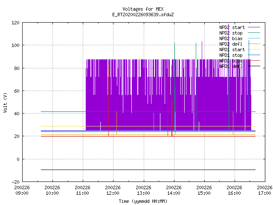Click the 14:00 time axis label
Viewport: 273px width, 205px height.
tap(174, 190)
